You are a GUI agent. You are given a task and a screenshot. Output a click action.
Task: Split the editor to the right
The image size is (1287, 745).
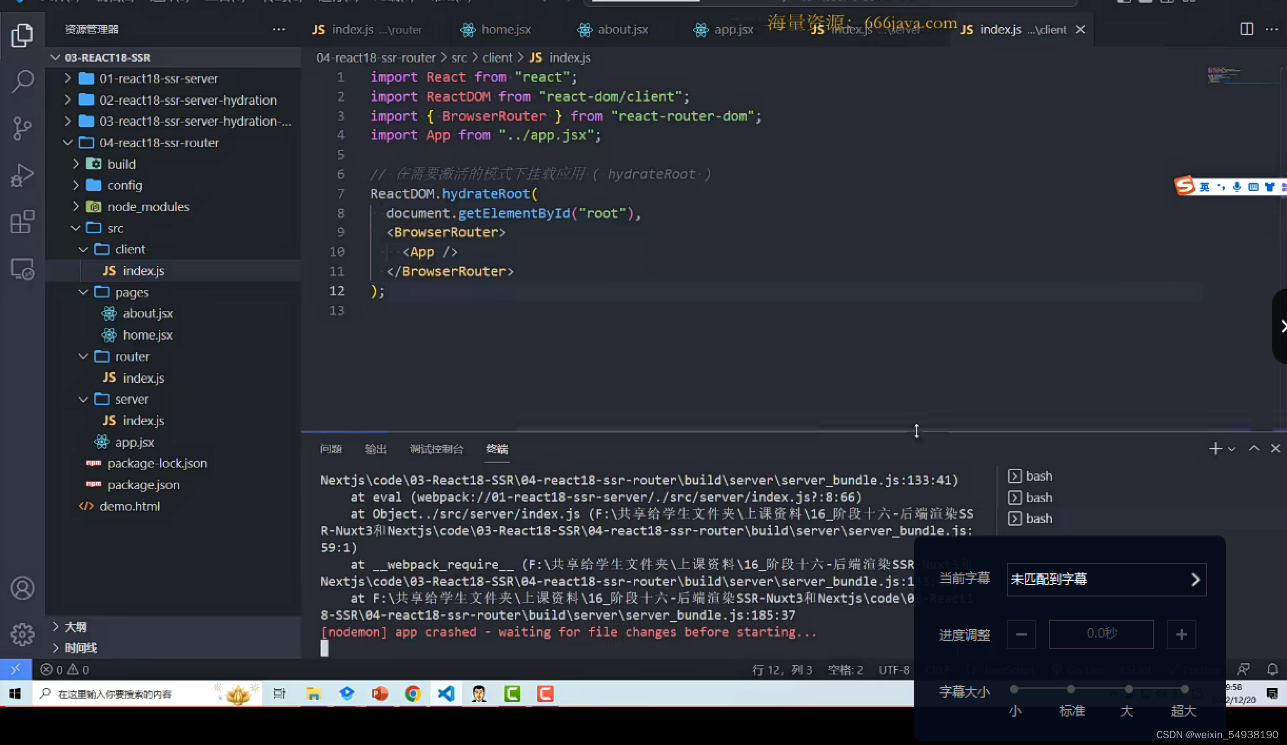pos(1246,29)
